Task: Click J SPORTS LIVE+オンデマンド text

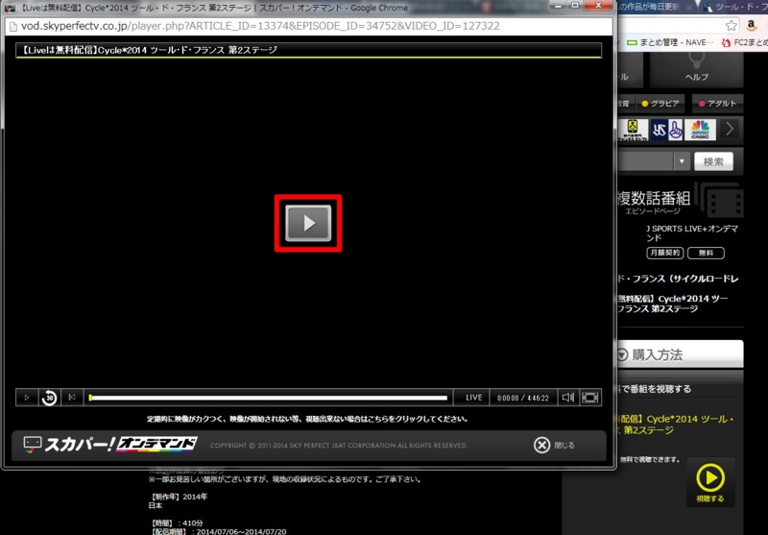Action: pos(691,233)
